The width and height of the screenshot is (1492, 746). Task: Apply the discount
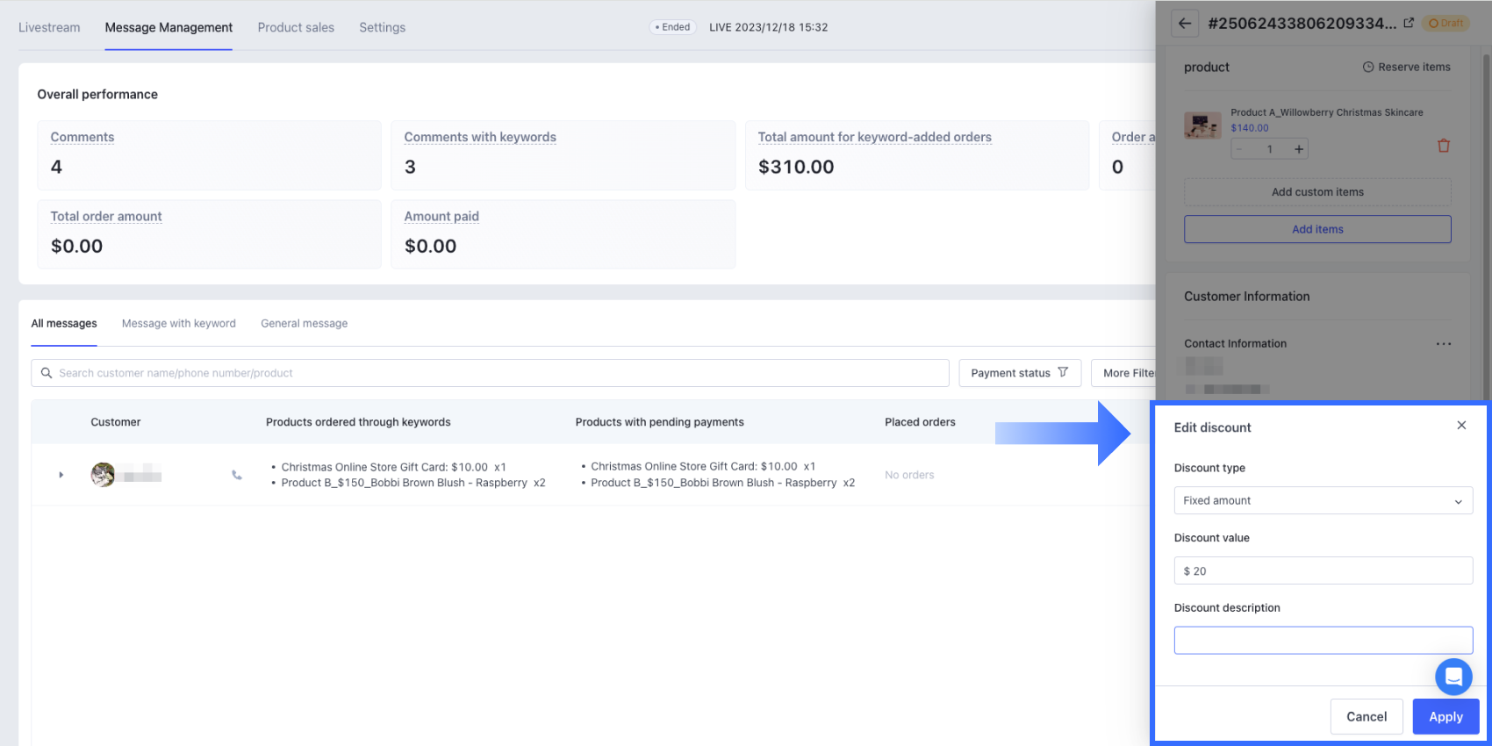tap(1445, 717)
